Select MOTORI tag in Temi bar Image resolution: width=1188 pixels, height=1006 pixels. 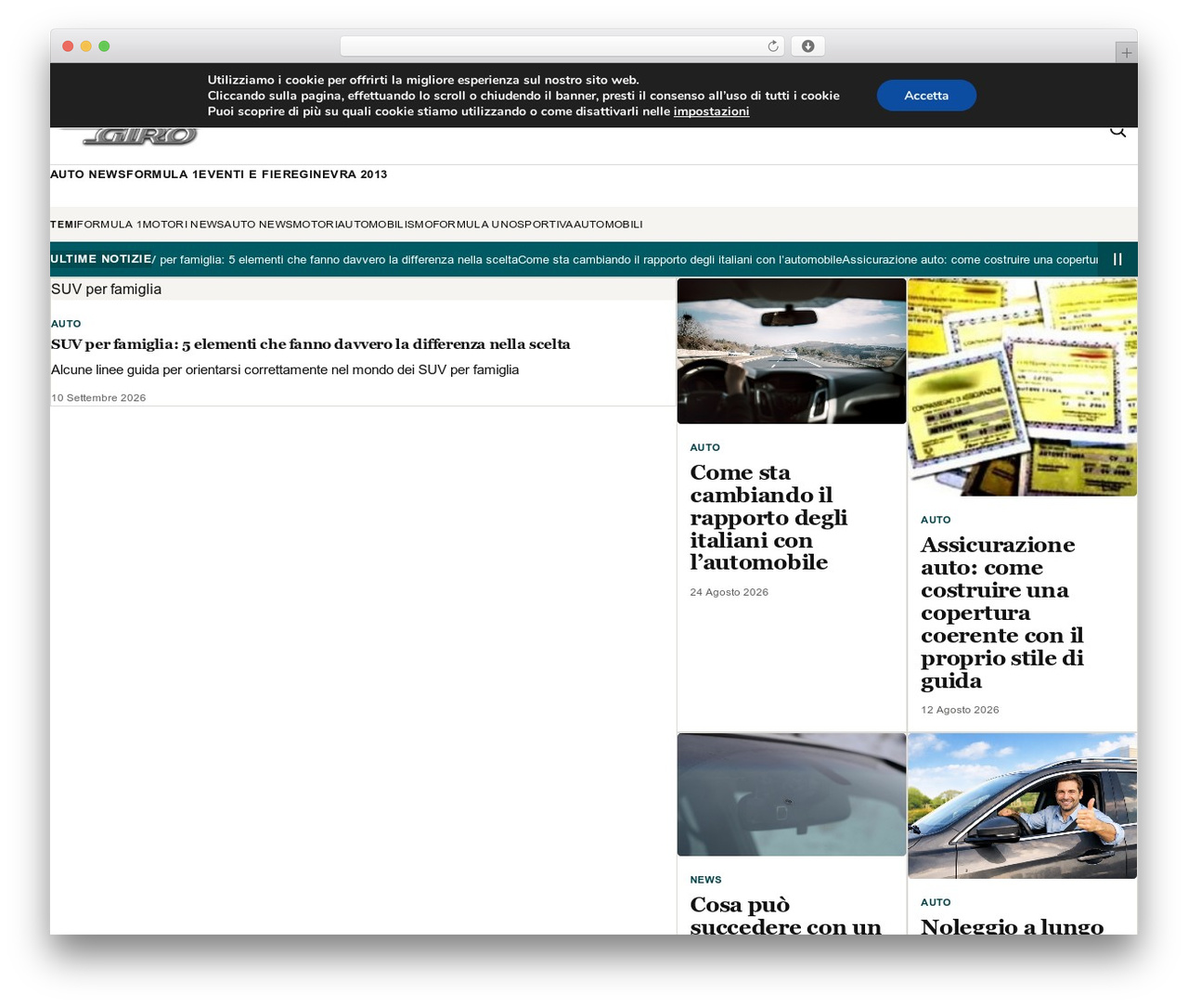click(x=315, y=225)
